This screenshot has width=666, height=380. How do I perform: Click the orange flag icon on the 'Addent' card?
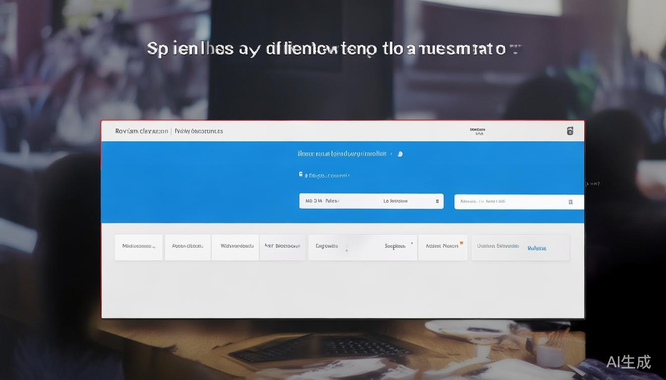click(461, 243)
